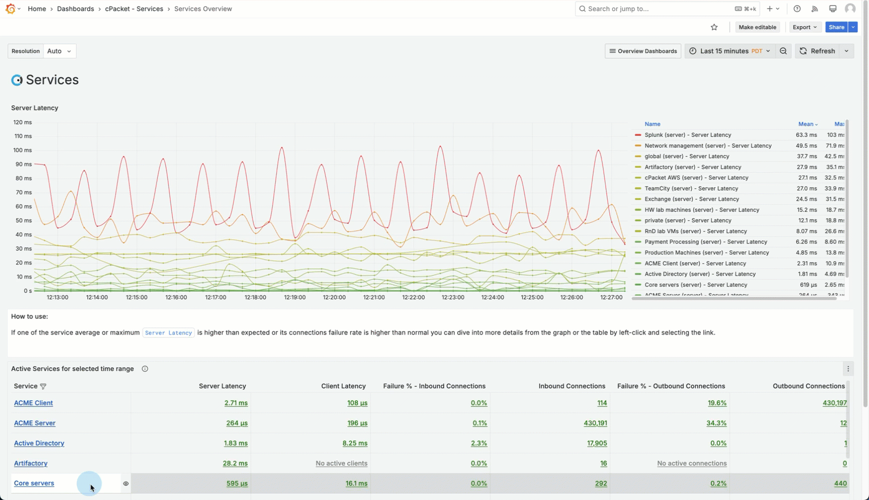Open the Artifactory service link

pos(31,463)
